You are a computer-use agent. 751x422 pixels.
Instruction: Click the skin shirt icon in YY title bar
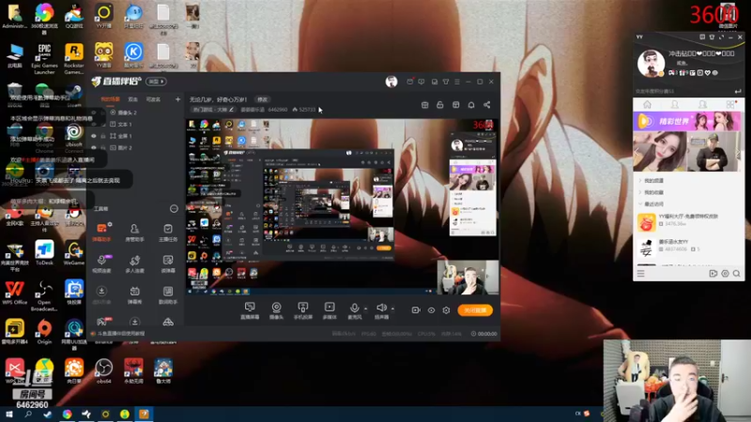[712, 37]
